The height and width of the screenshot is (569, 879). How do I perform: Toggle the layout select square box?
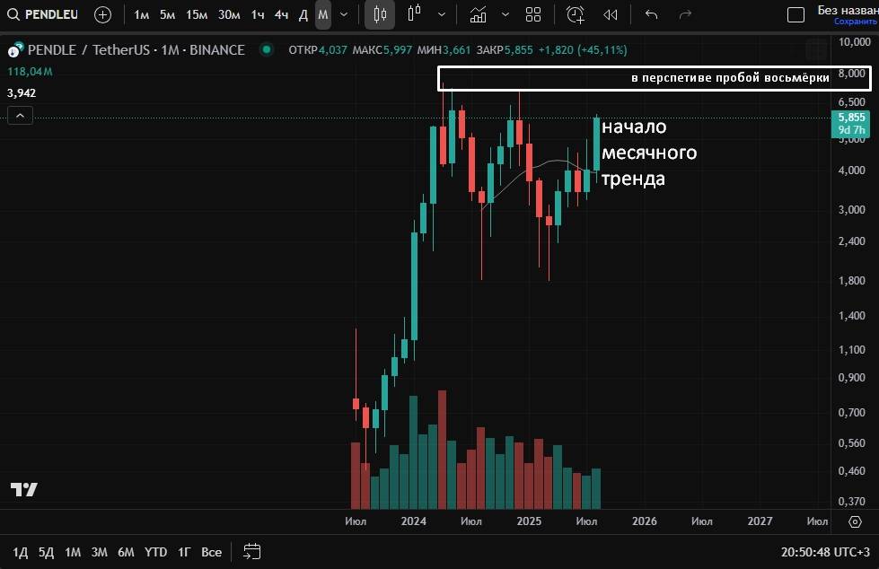[795, 14]
